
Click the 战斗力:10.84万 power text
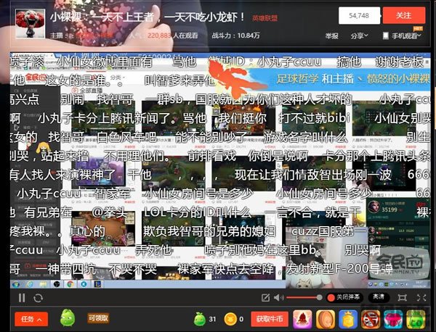coord(235,36)
